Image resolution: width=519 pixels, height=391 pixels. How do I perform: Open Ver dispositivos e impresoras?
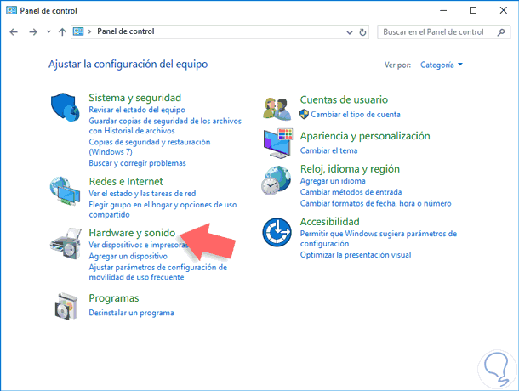[138, 245]
